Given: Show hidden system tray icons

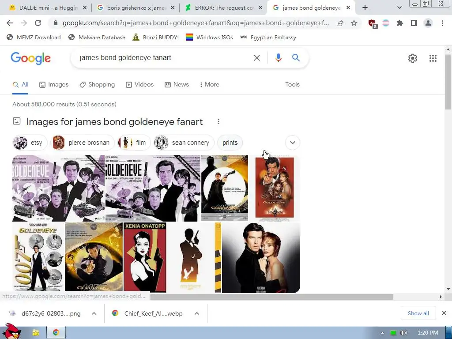Looking at the screenshot, I should pos(383,333).
